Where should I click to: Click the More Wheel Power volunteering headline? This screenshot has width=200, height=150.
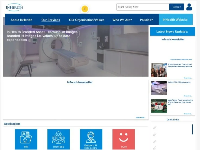tap(180, 102)
